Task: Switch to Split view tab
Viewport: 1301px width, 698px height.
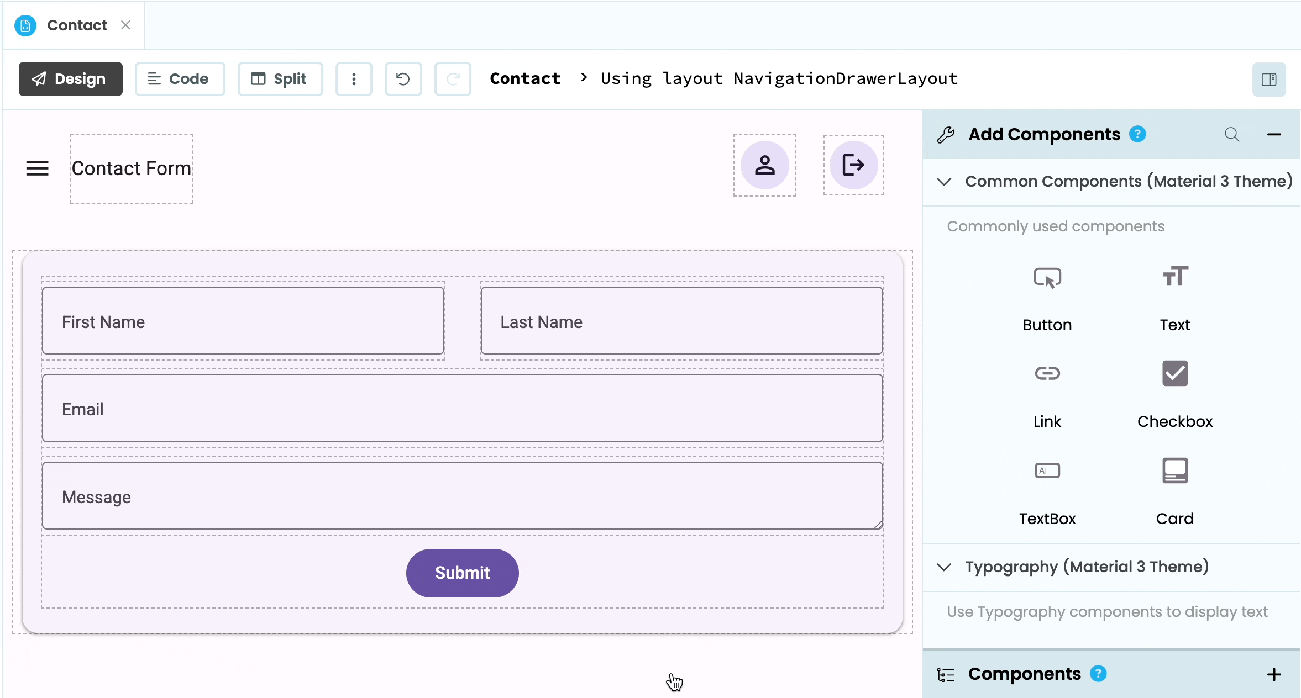Action: pos(280,79)
